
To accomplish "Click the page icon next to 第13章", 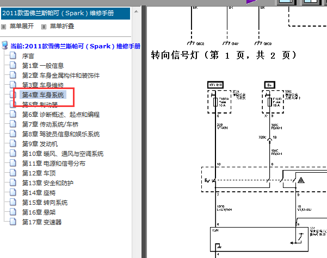I will pos(13,183).
